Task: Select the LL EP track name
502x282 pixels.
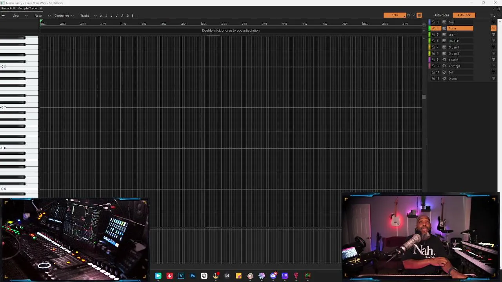Action: point(452,34)
